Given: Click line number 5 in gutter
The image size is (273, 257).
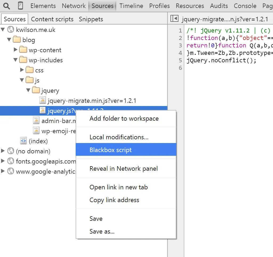Looking at the screenshot, I should (x=180, y=60).
